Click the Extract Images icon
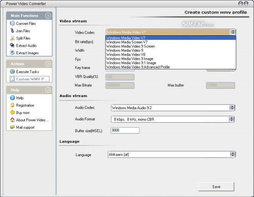 pyautogui.click(x=12, y=53)
